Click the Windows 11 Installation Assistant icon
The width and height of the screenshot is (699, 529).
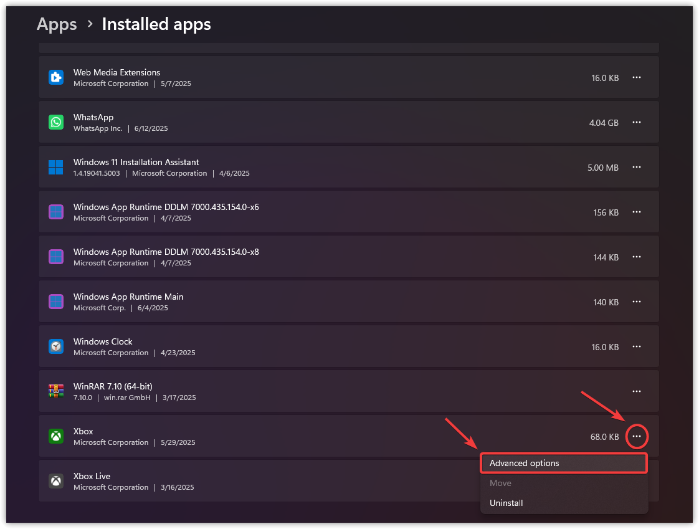[56, 167]
